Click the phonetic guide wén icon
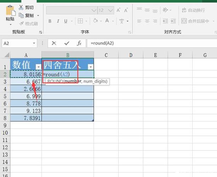The height and width of the screenshot is (177, 217). pyautogui.click(x=121, y=21)
